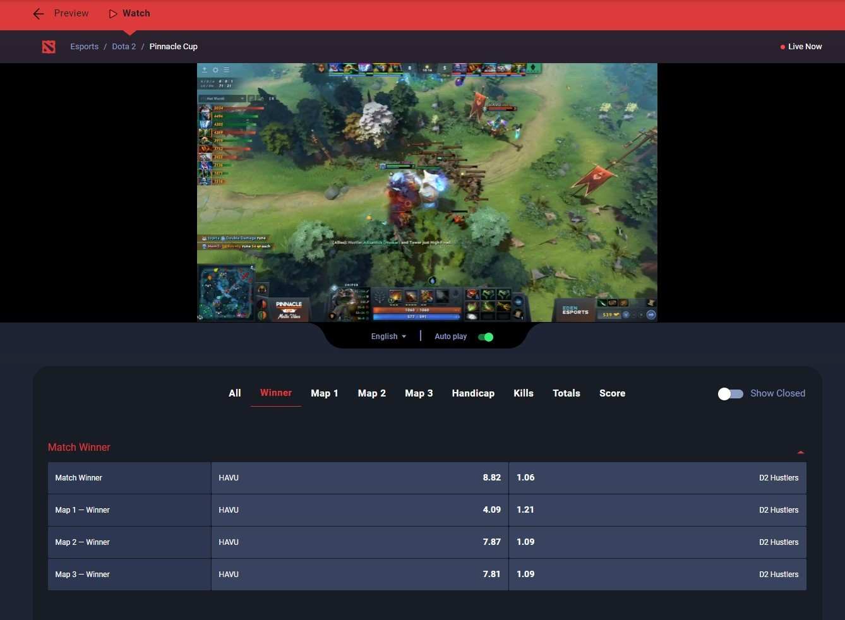Select the Kills tab

pyautogui.click(x=524, y=393)
